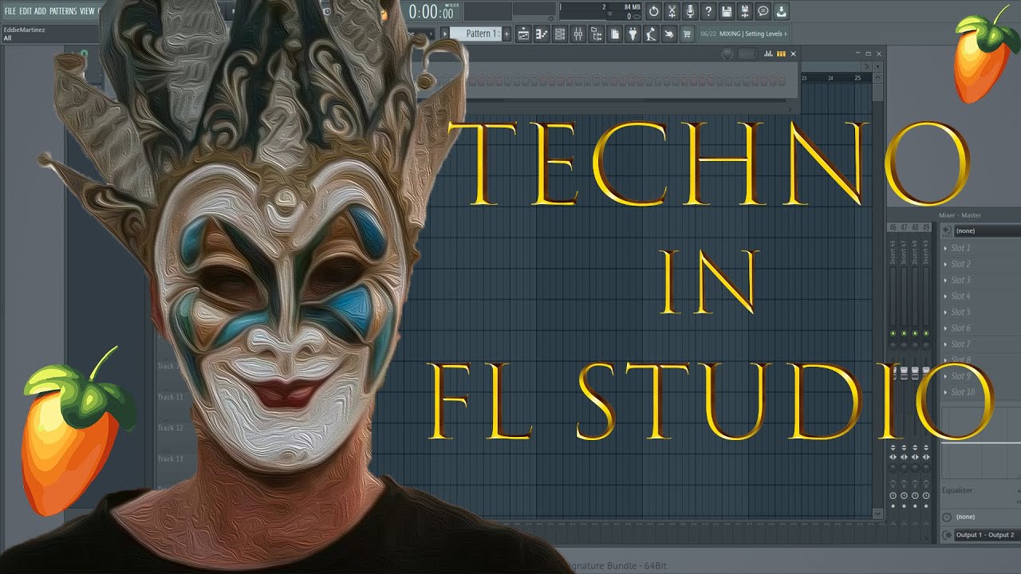Open the tempo tapper icon

(x=652, y=33)
